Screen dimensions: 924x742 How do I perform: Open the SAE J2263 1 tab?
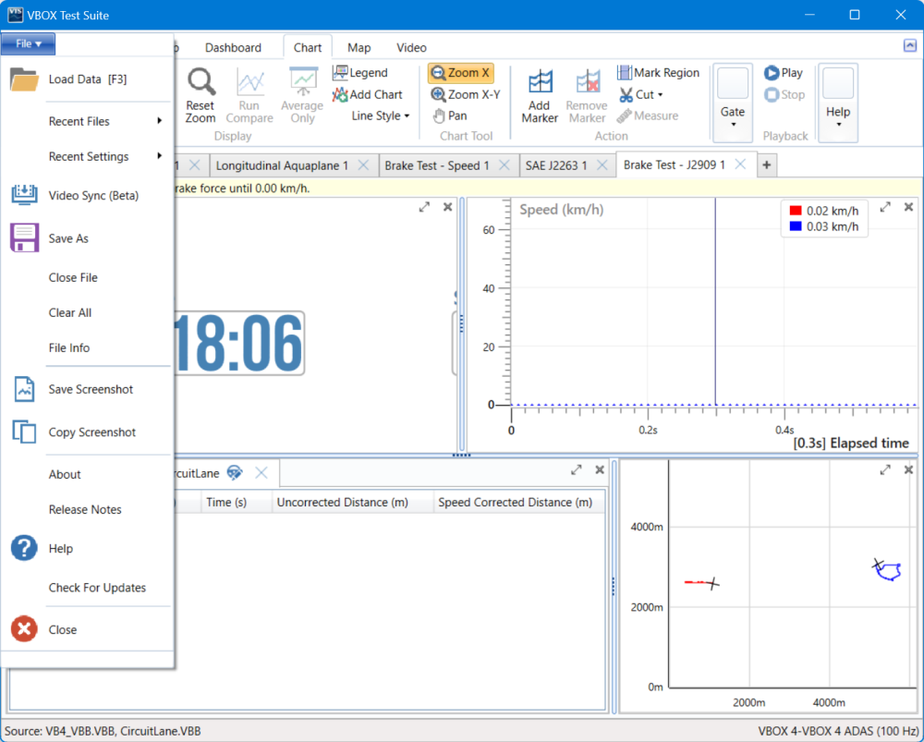tap(556, 165)
